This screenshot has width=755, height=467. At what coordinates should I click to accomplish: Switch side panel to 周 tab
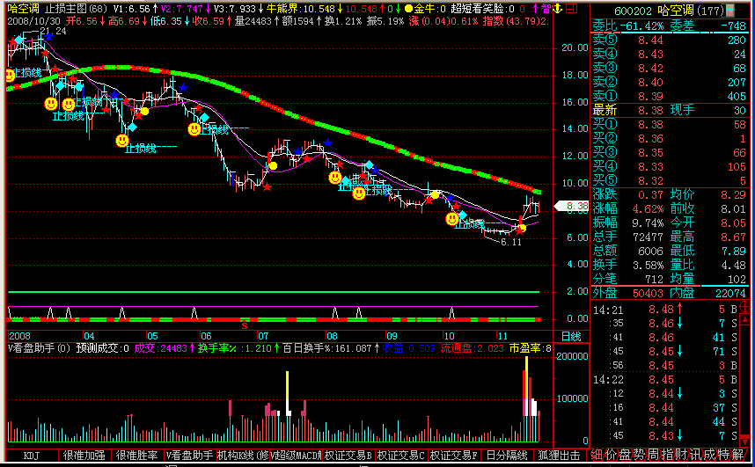pyautogui.click(x=653, y=455)
